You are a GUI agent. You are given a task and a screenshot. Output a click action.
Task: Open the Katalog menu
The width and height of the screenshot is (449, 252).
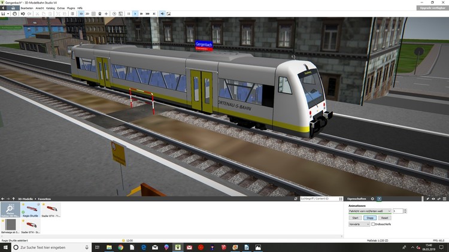tap(50, 8)
